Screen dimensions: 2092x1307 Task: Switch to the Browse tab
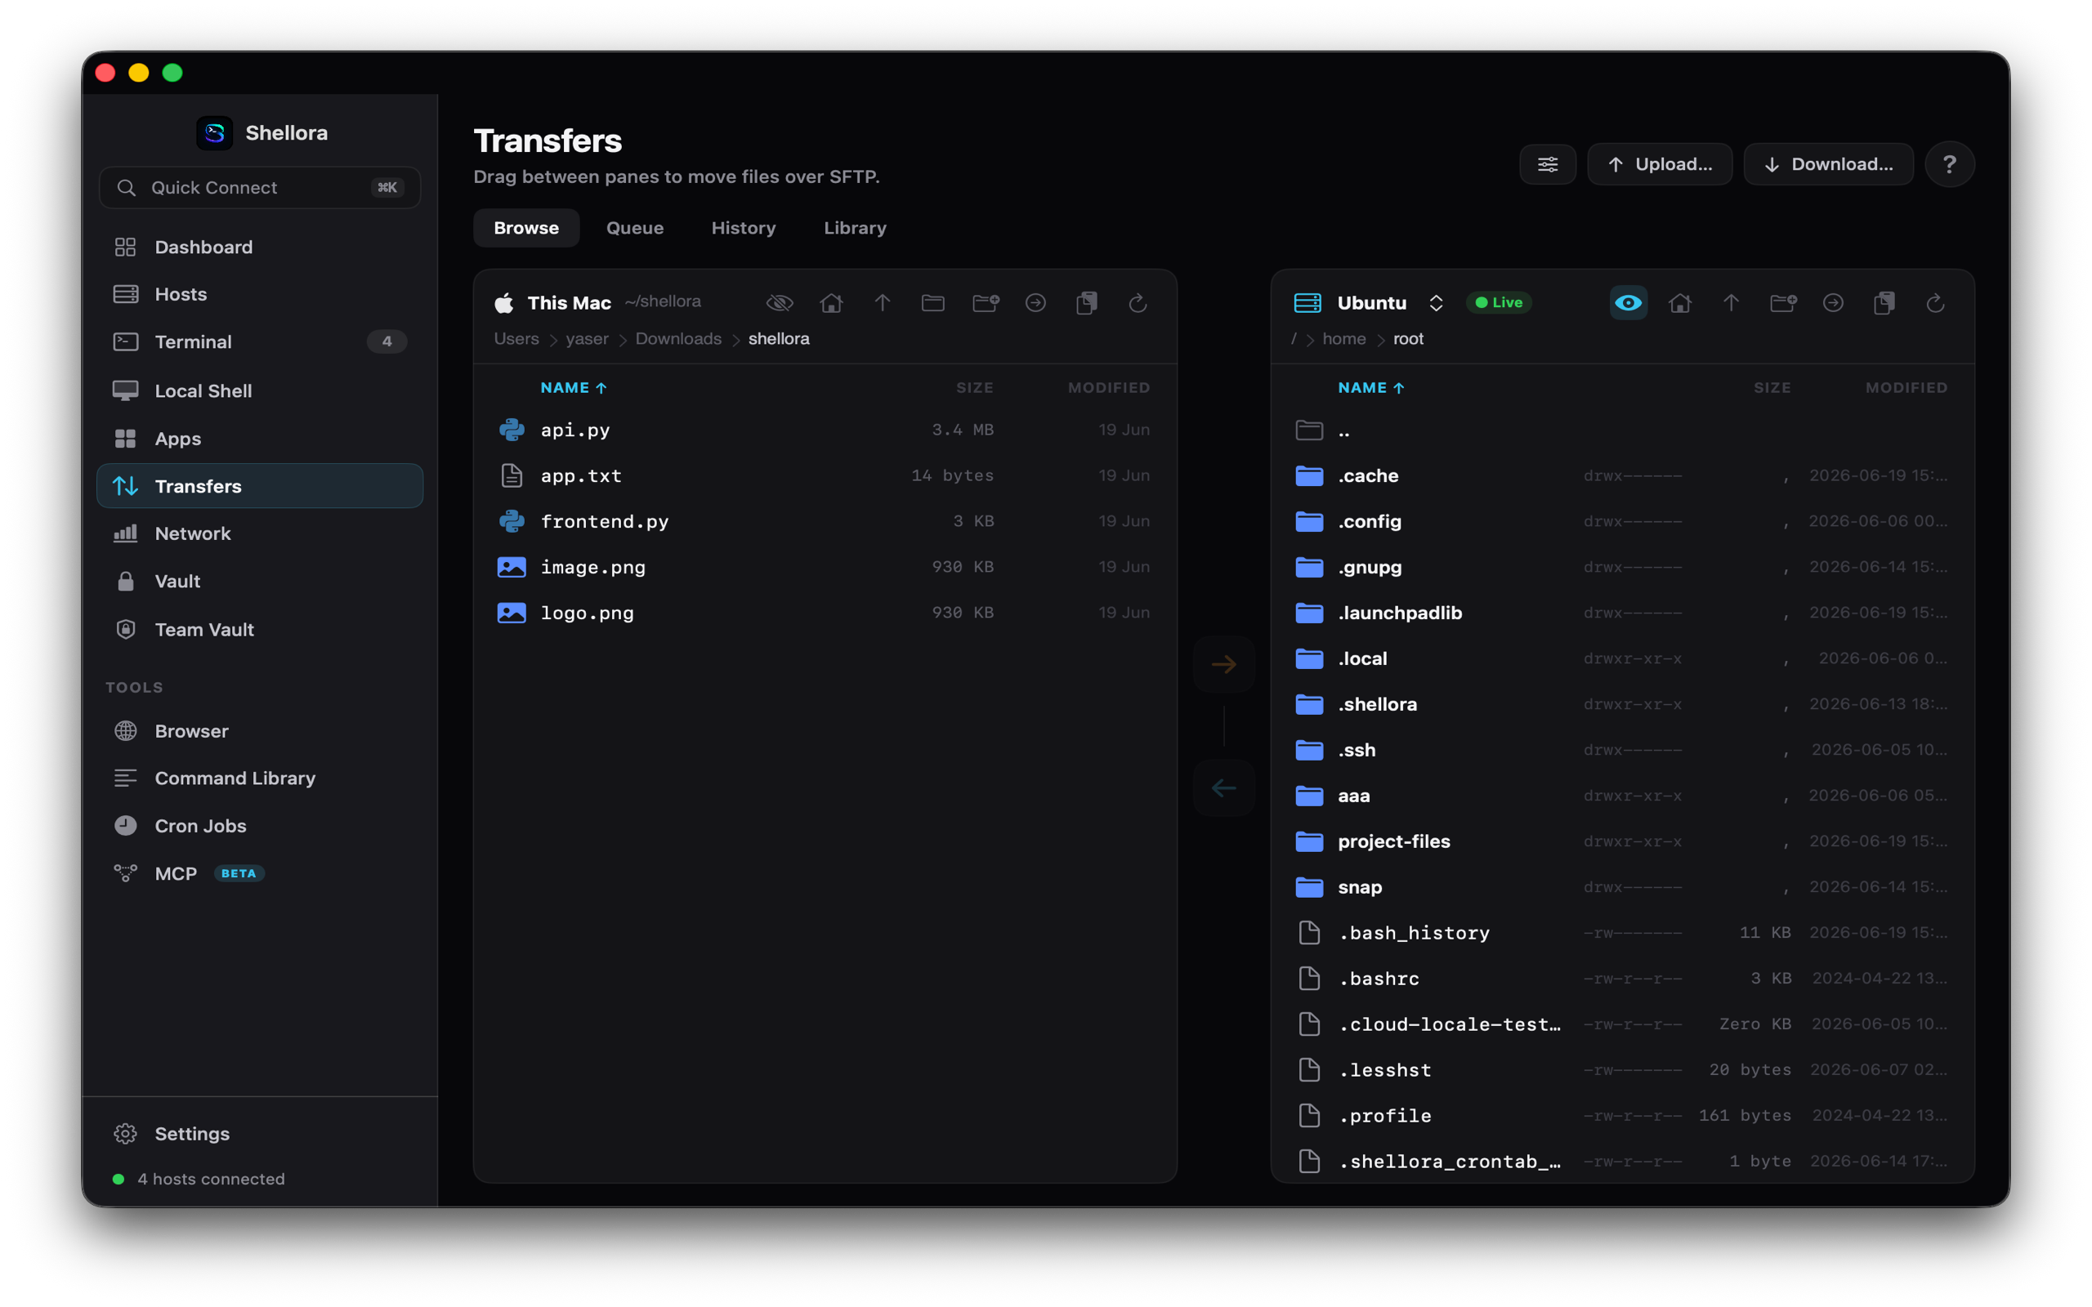pyautogui.click(x=525, y=228)
